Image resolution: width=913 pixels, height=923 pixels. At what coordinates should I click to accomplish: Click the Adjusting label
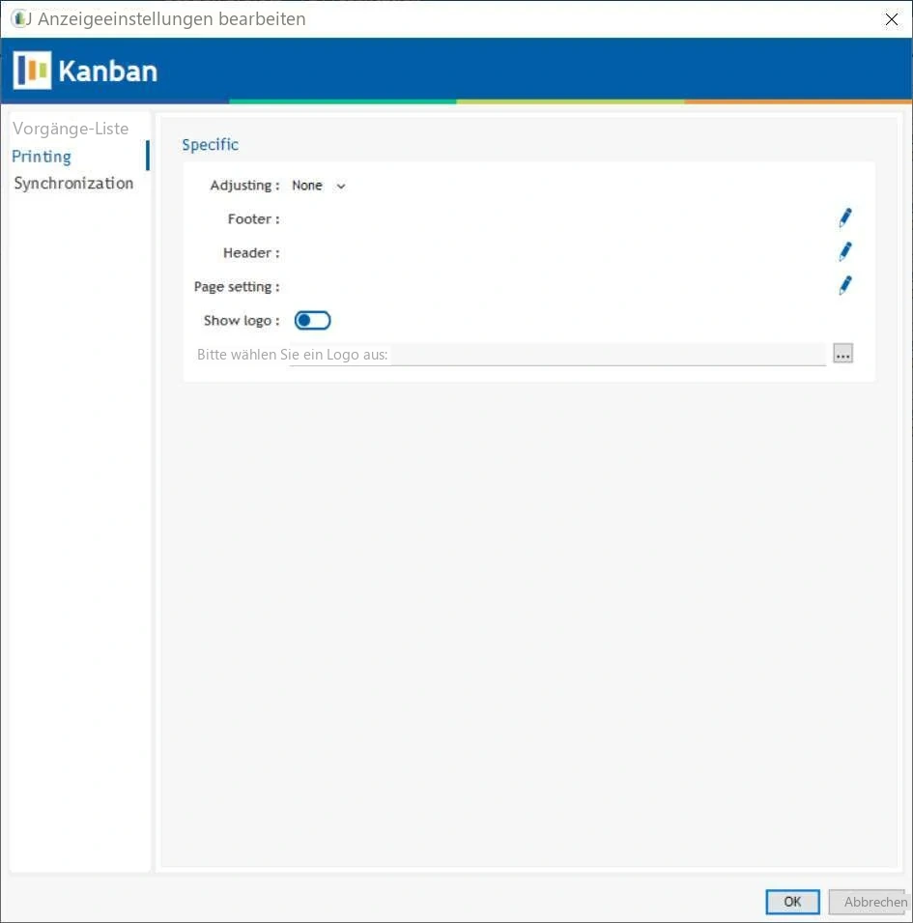click(244, 186)
